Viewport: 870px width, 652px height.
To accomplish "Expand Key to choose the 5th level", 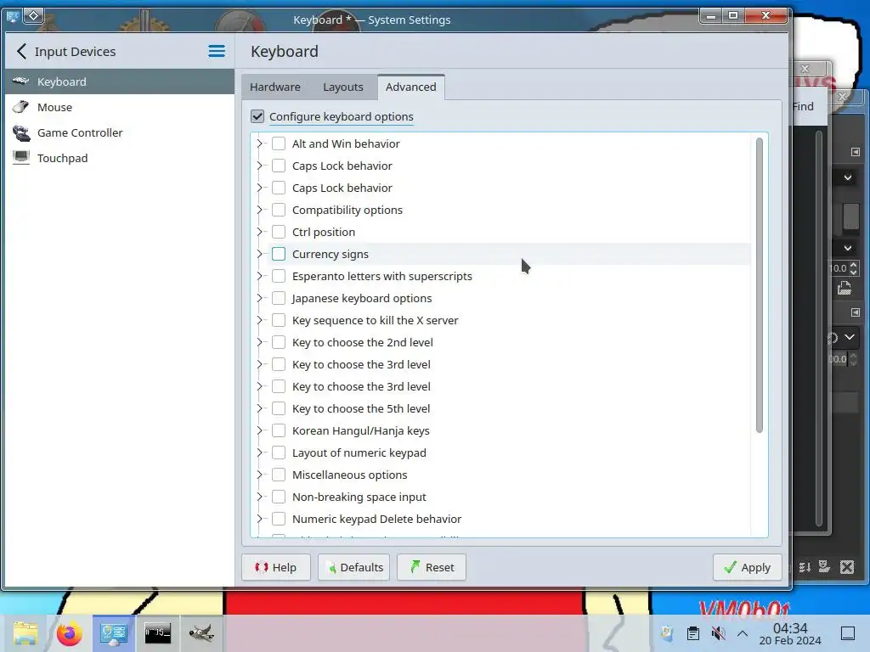I will (259, 408).
